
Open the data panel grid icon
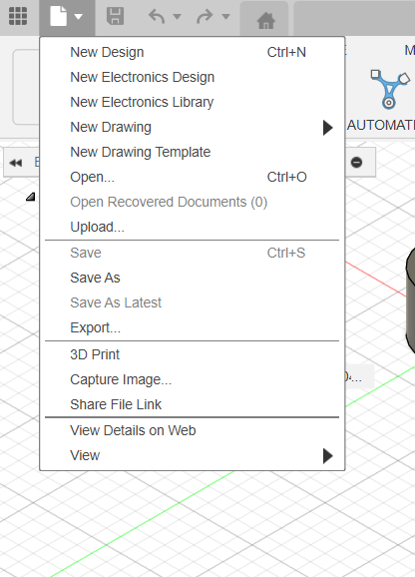18,16
